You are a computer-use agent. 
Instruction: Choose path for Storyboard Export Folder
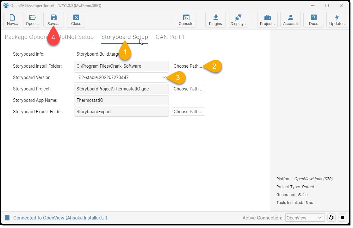[x=188, y=112]
